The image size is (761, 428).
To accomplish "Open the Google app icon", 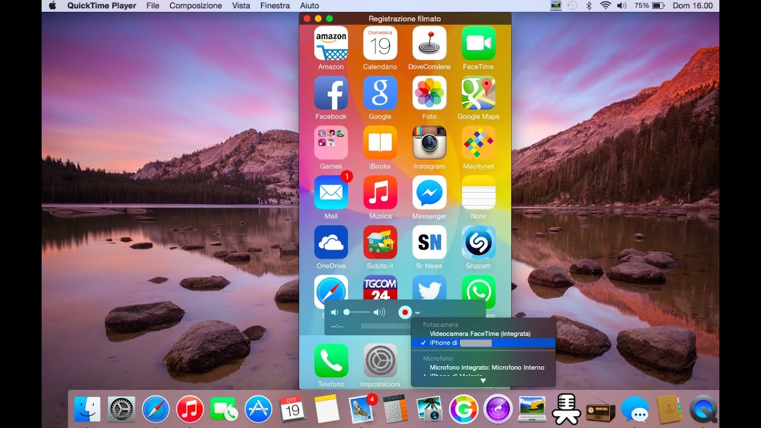I will click(380, 93).
